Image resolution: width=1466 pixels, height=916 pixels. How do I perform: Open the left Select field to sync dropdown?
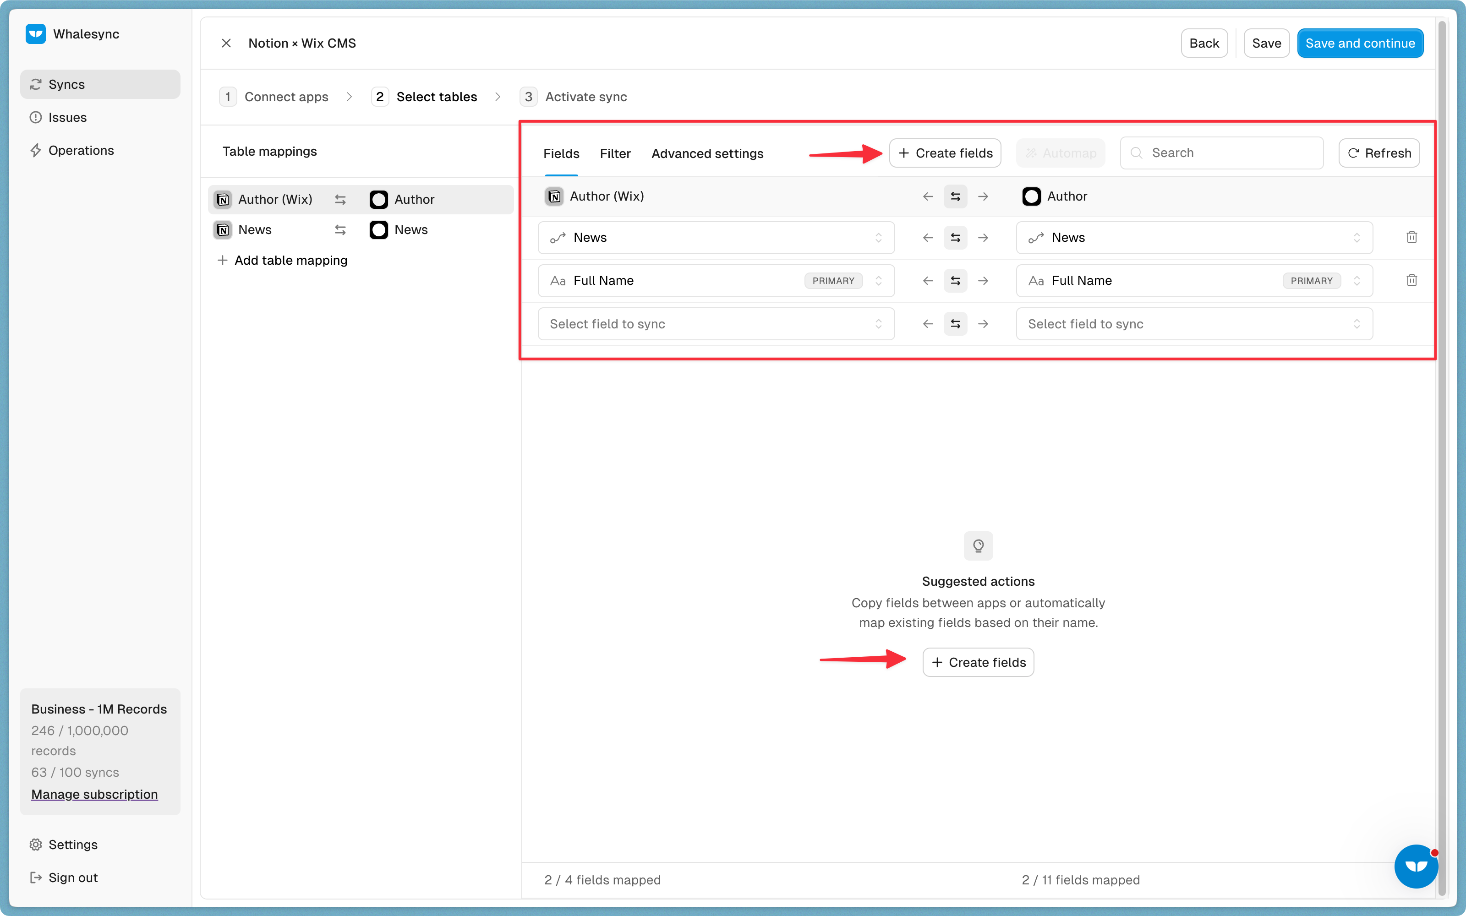716,324
